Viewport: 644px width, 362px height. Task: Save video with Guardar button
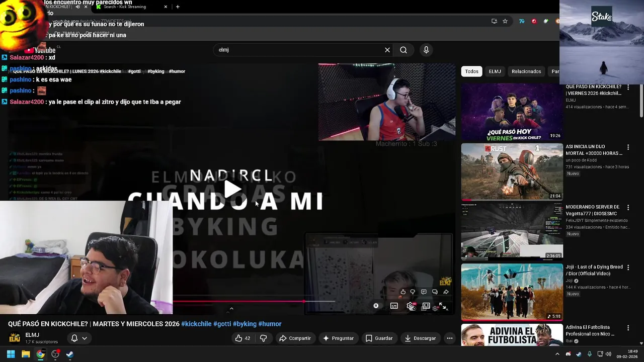point(379,338)
